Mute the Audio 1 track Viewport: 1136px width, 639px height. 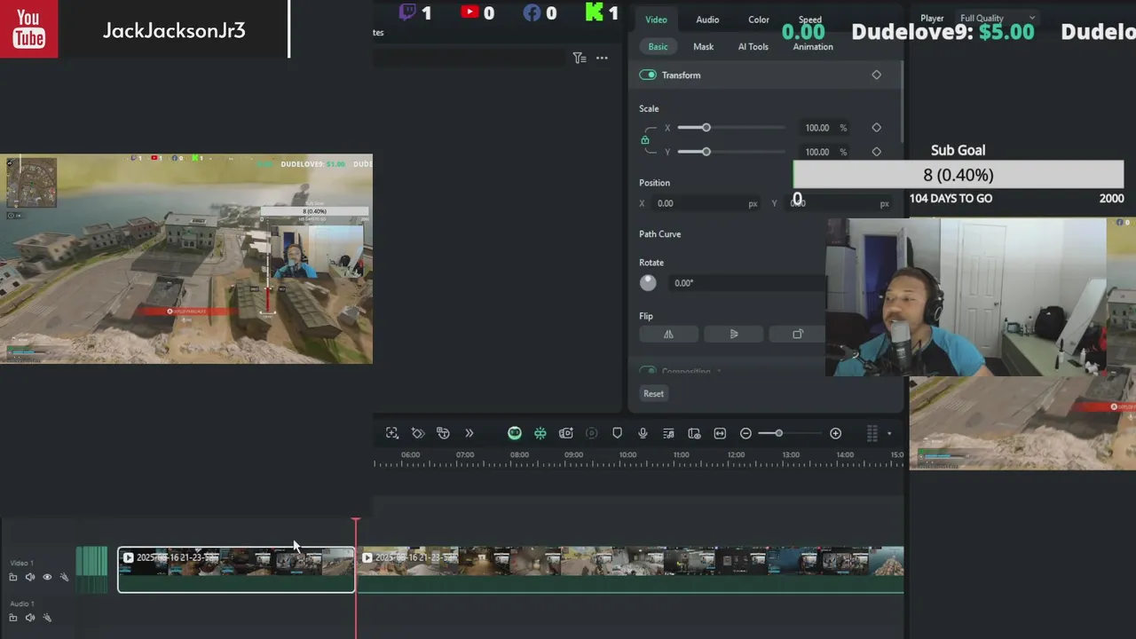click(x=30, y=618)
